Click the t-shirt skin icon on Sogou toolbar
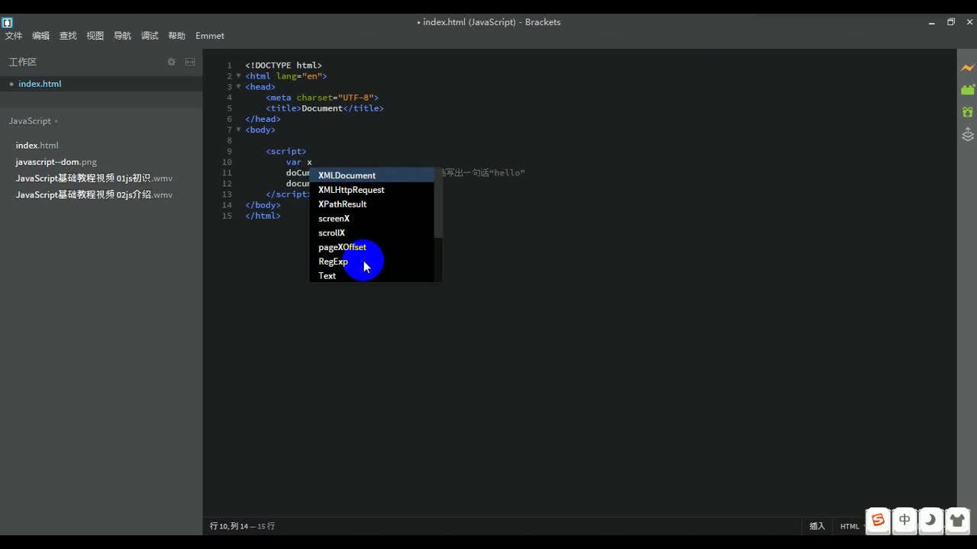The height and width of the screenshot is (549, 977). pos(957,520)
